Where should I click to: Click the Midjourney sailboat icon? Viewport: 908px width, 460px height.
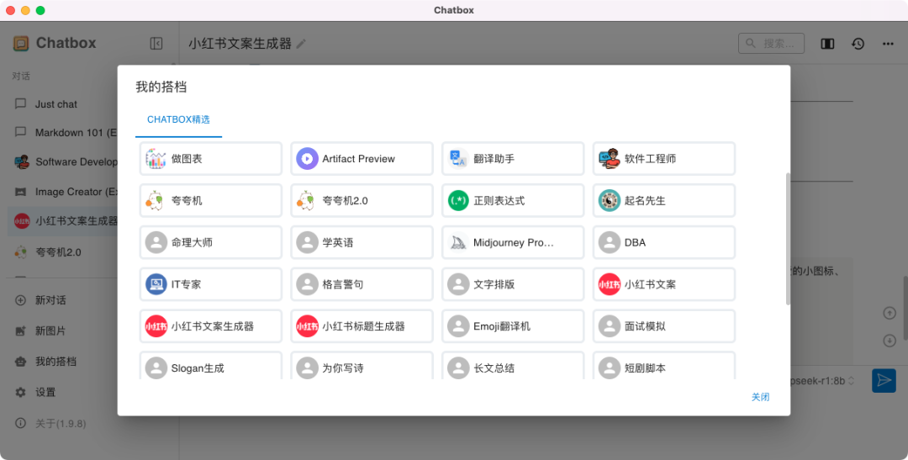[x=458, y=242]
